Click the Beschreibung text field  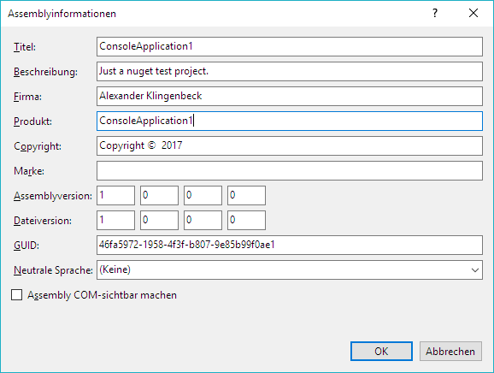[290, 72]
